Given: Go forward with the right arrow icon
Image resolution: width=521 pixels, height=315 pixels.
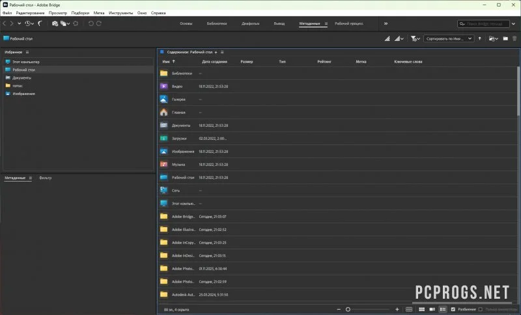Looking at the screenshot, I should click(12, 23).
